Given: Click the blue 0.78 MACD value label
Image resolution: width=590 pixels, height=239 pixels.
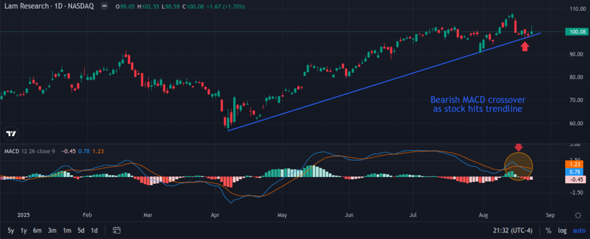Looking at the screenshot, I should [574, 171].
